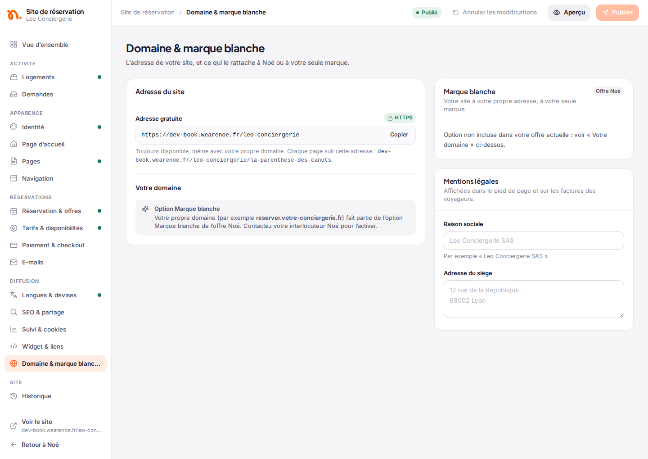Click the Voir le site link
This screenshot has height=459, width=648.
click(55, 426)
